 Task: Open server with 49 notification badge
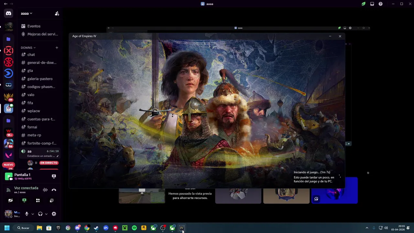(8, 97)
